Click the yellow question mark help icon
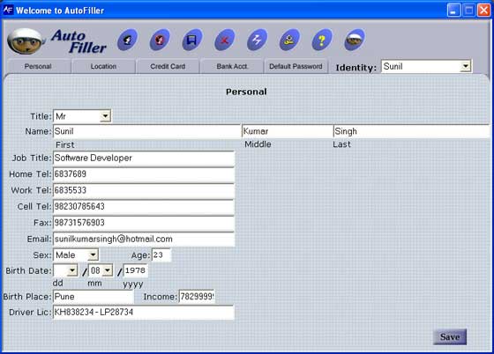The image size is (494, 354). point(322,40)
